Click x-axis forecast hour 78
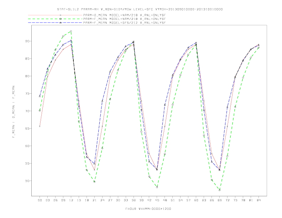The image size is (282, 218). point(243,200)
